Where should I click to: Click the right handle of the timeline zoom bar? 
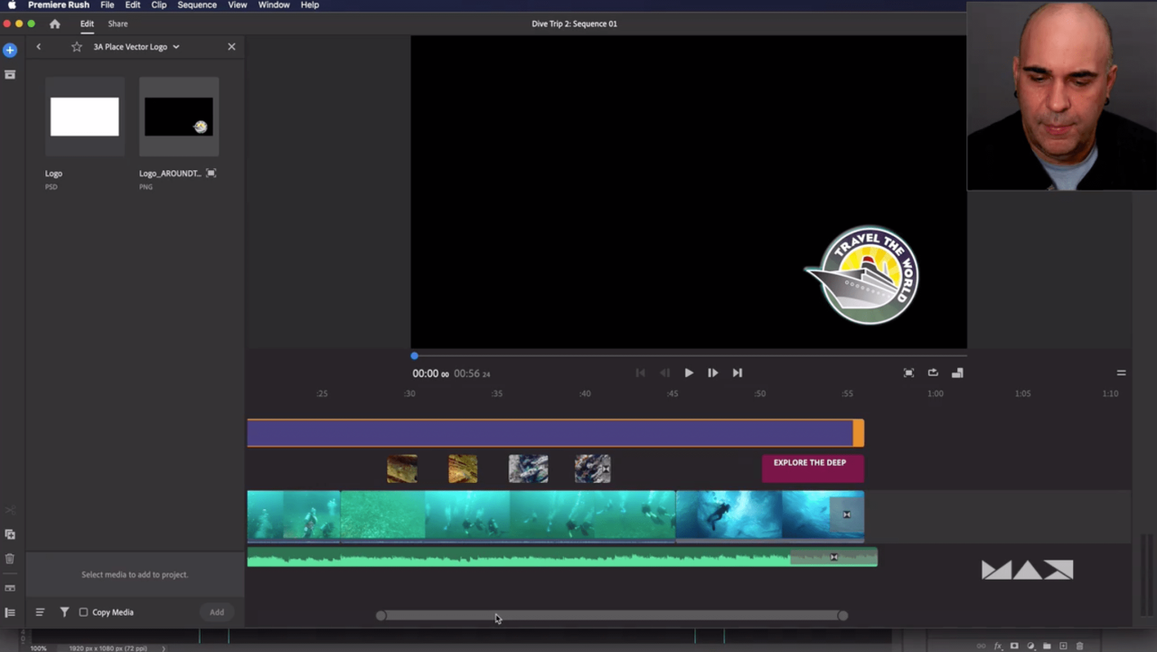[x=842, y=616]
